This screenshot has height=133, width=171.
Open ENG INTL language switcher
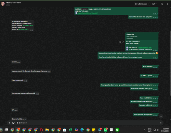pyautogui.click(x=150, y=130)
